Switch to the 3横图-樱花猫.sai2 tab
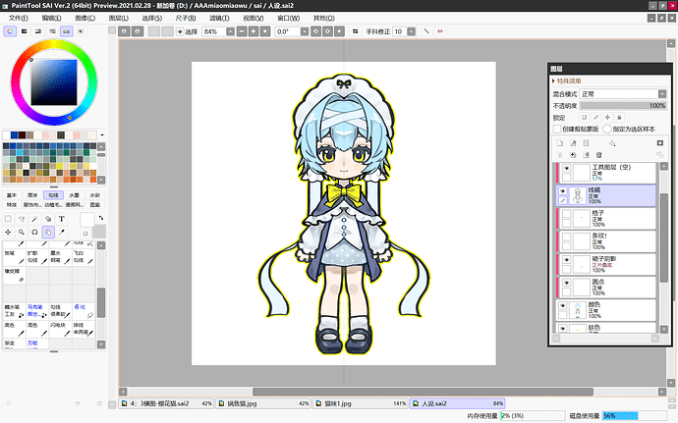678x423 pixels. pos(166,403)
